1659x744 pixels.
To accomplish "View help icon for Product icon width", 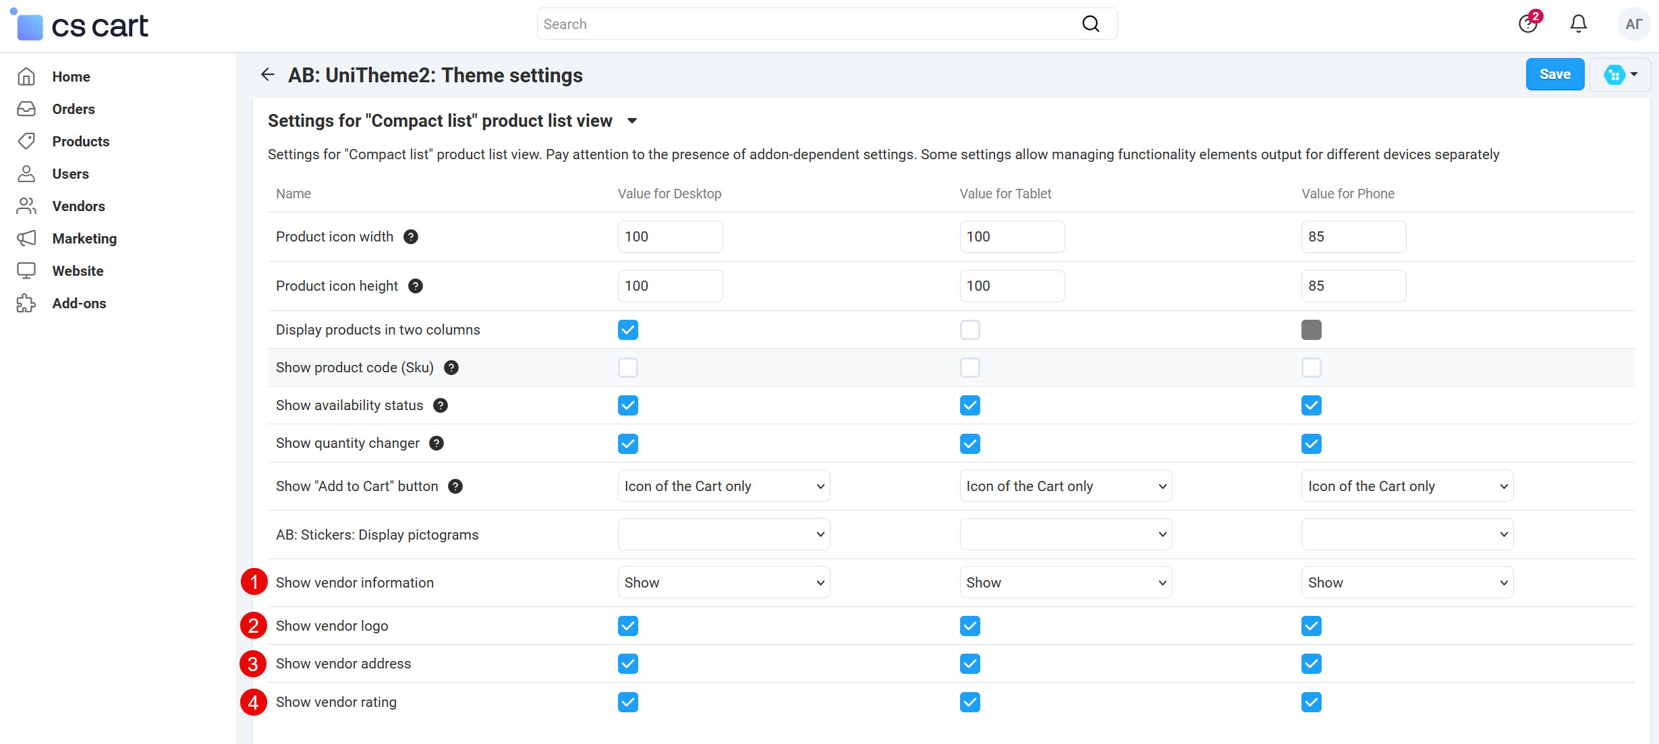I will 411,236.
